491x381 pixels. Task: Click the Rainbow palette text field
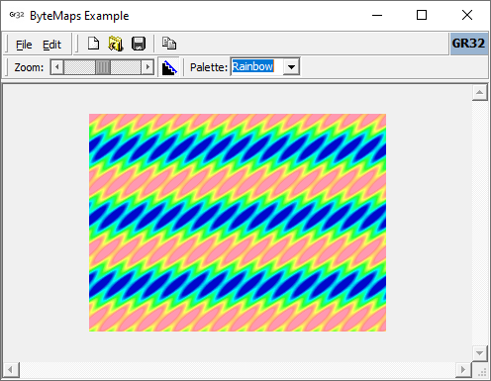click(256, 66)
